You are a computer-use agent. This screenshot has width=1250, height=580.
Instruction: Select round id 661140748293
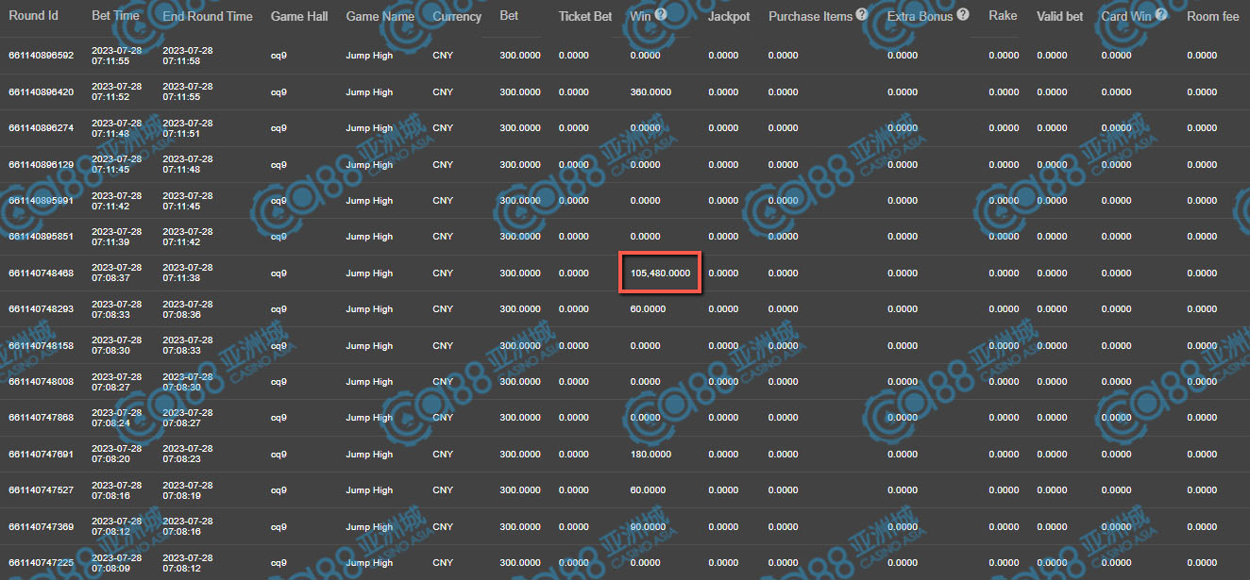(x=41, y=309)
